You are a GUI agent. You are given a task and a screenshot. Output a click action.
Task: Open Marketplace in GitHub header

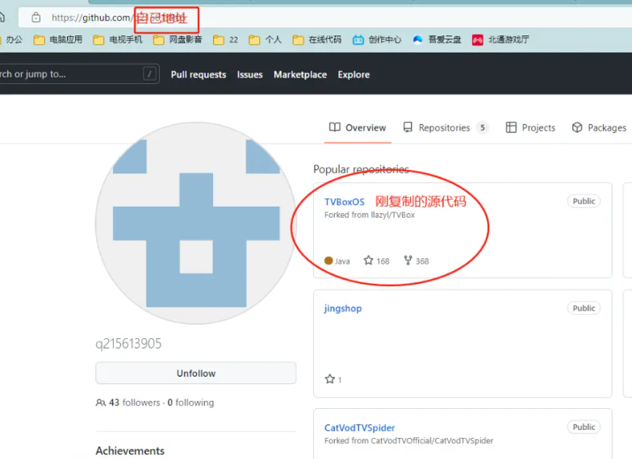coord(300,74)
